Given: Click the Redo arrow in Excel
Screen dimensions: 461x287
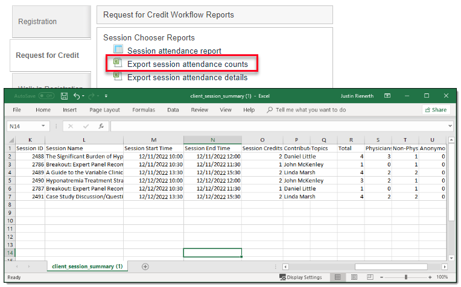Looking at the screenshot, I should pos(92,96).
